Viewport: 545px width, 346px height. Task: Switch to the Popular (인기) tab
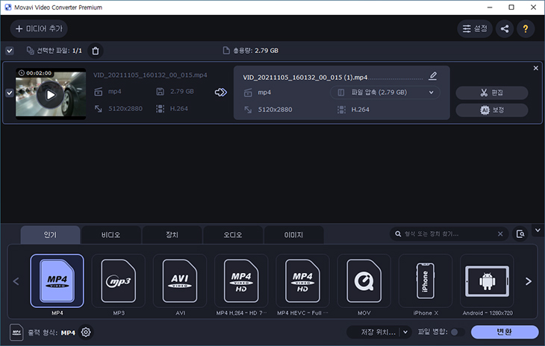pos(50,235)
